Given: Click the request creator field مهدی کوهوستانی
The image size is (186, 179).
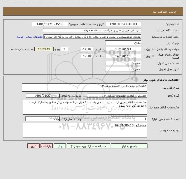Looking at the screenshot, I should point(92,37).
